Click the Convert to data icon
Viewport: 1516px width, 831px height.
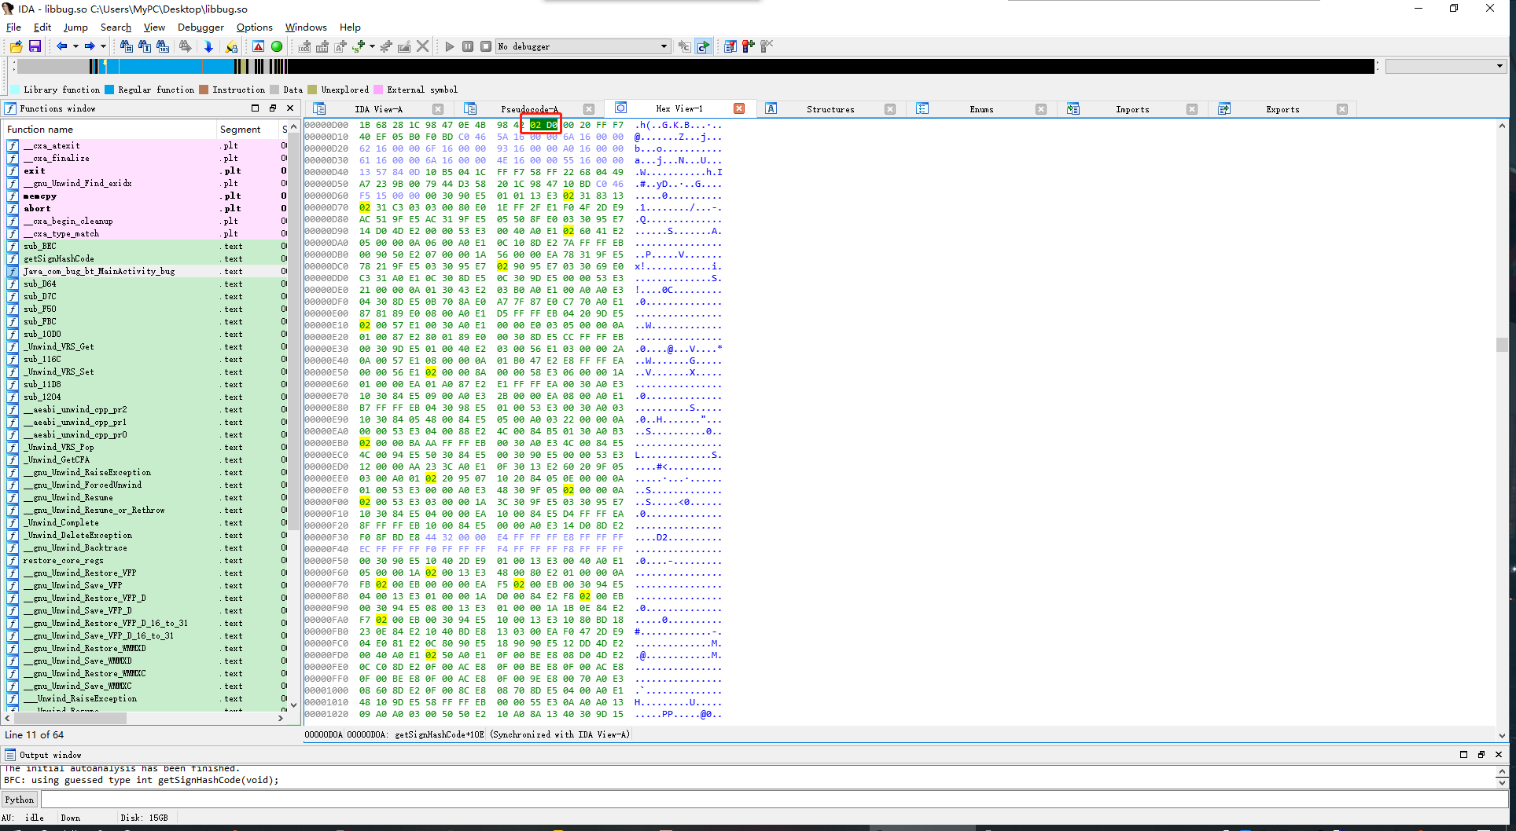tap(322, 46)
